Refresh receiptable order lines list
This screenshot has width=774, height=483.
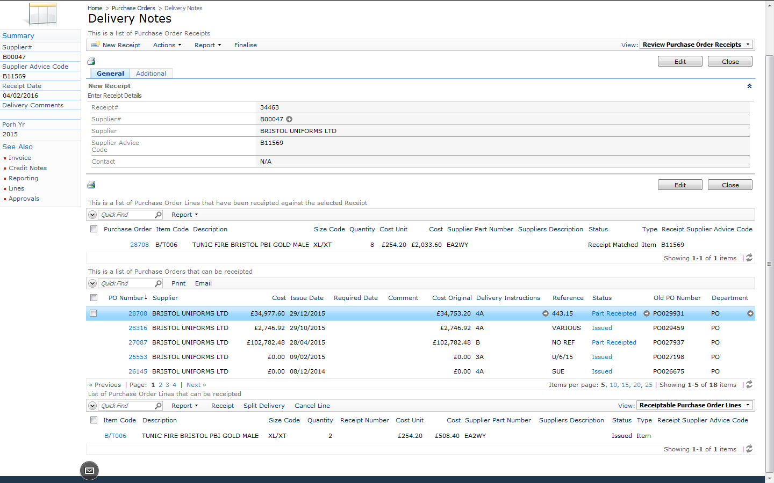click(749, 449)
